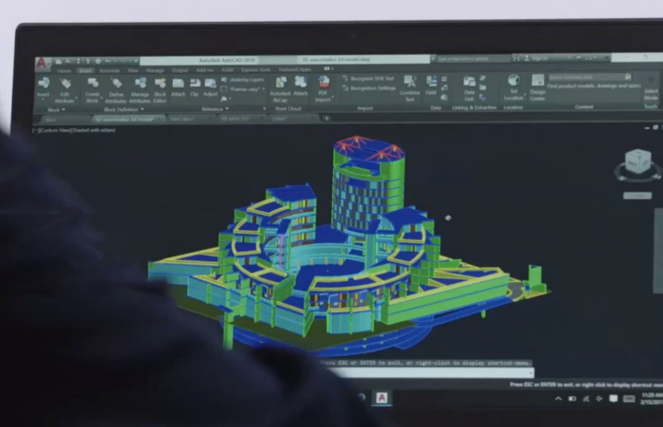Open Recognition Settings
The image size is (663, 427).
[368, 88]
